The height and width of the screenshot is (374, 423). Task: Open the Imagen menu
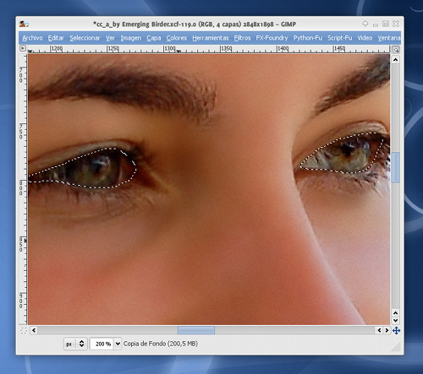point(131,38)
